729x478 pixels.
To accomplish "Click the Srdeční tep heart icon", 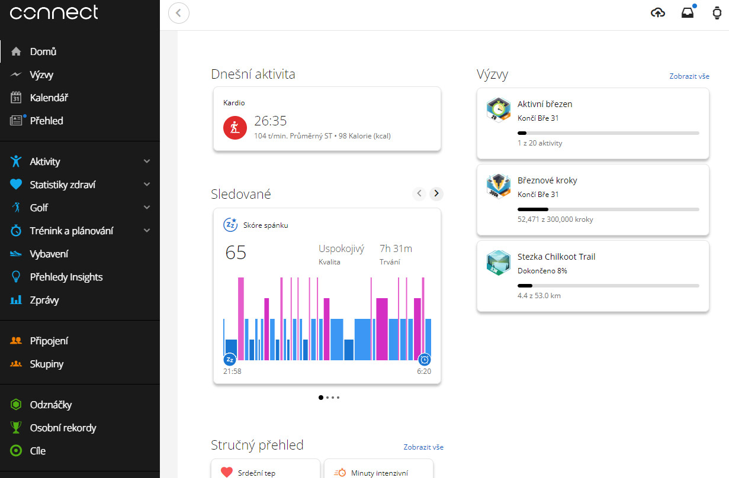I will click(x=226, y=472).
